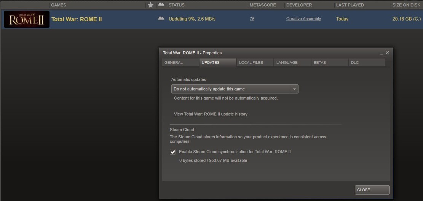Viewport: 423px width, 201px height.
Task: Open the BETAS tab
Action: tap(329, 62)
